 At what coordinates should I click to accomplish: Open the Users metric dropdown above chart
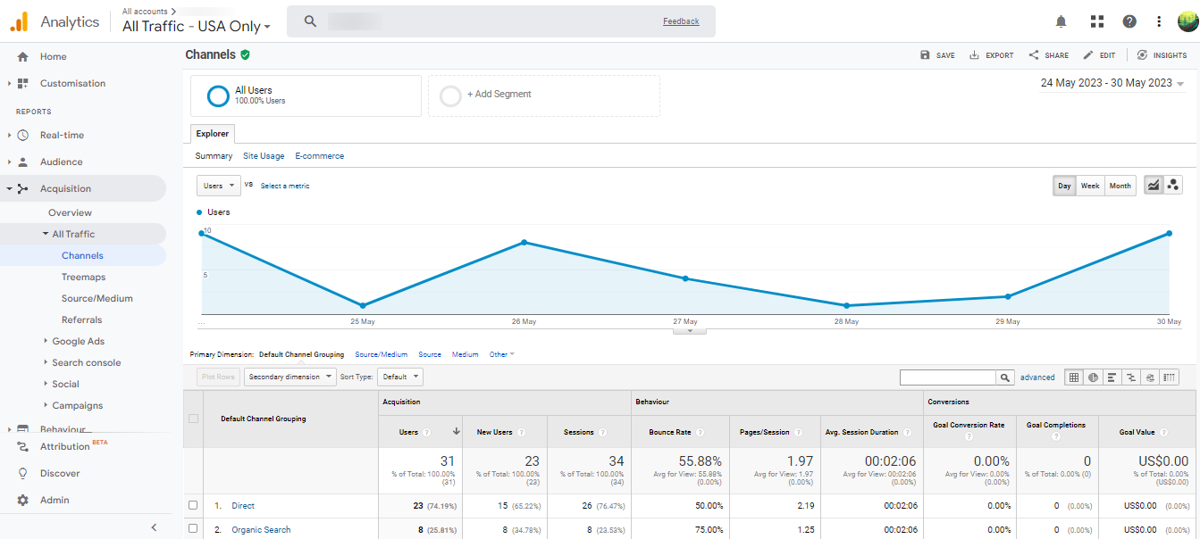pos(219,186)
